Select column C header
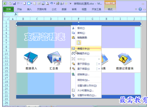 tap(37, 19)
